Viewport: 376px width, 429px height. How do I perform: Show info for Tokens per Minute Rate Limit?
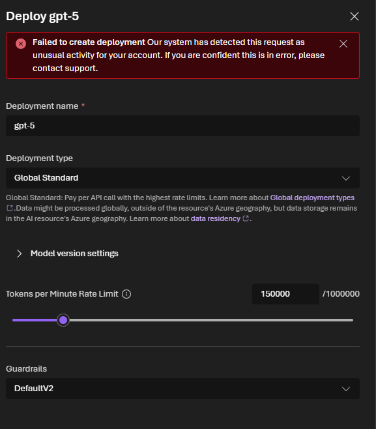[126, 294]
